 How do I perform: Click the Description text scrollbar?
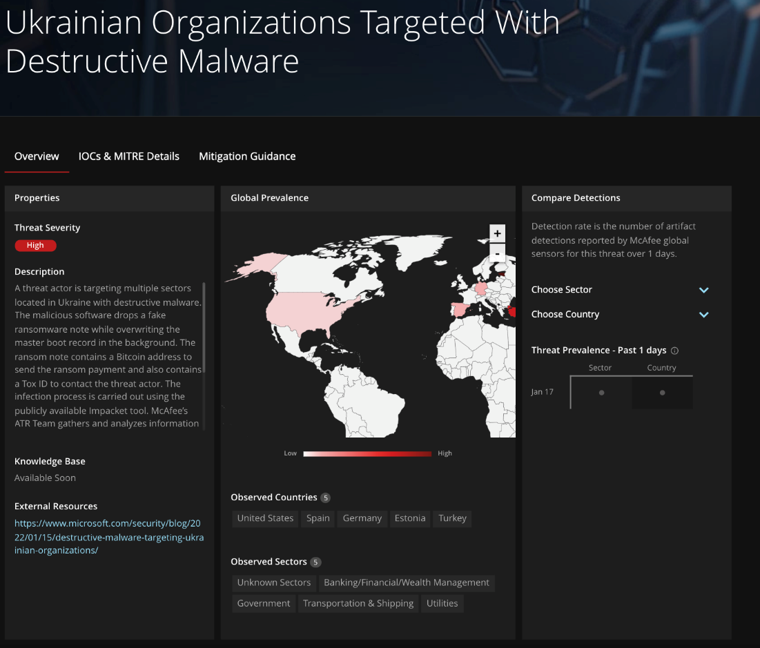204,328
